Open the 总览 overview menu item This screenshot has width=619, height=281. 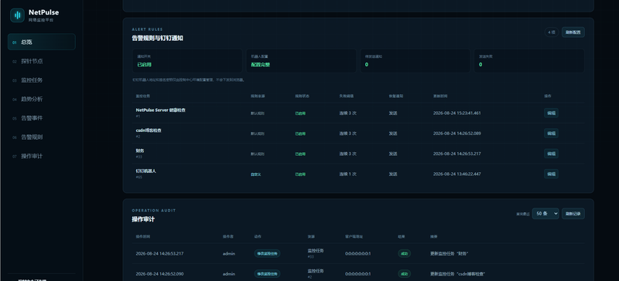click(42, 42)
